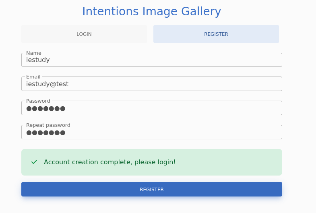Click the masked dots in Repeat password
The width and height of the screenshot is (316, 213).
(46, 133)
